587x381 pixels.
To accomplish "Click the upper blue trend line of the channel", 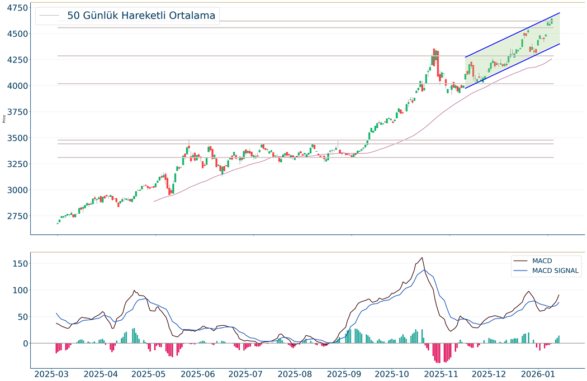I will tap(512, 35).
